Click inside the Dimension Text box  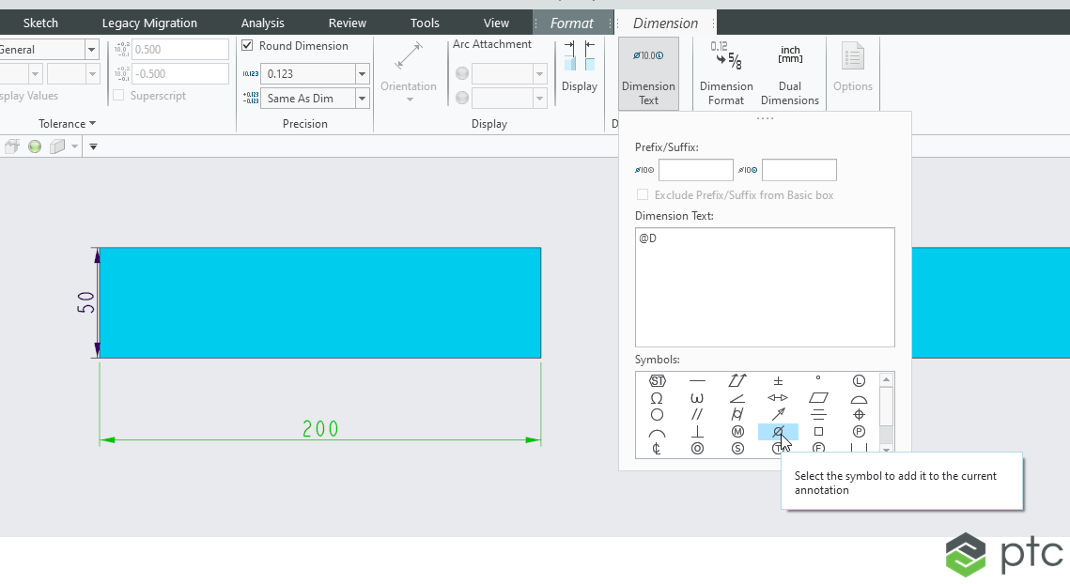pos(764,287)
